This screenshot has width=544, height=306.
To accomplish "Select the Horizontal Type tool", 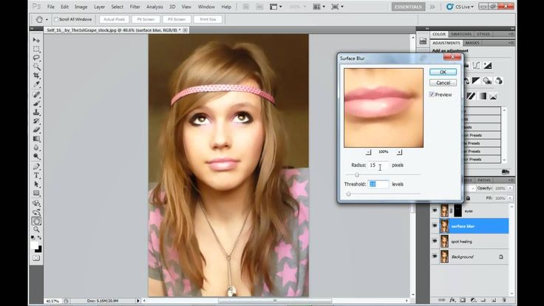I will tap(36, 175).
